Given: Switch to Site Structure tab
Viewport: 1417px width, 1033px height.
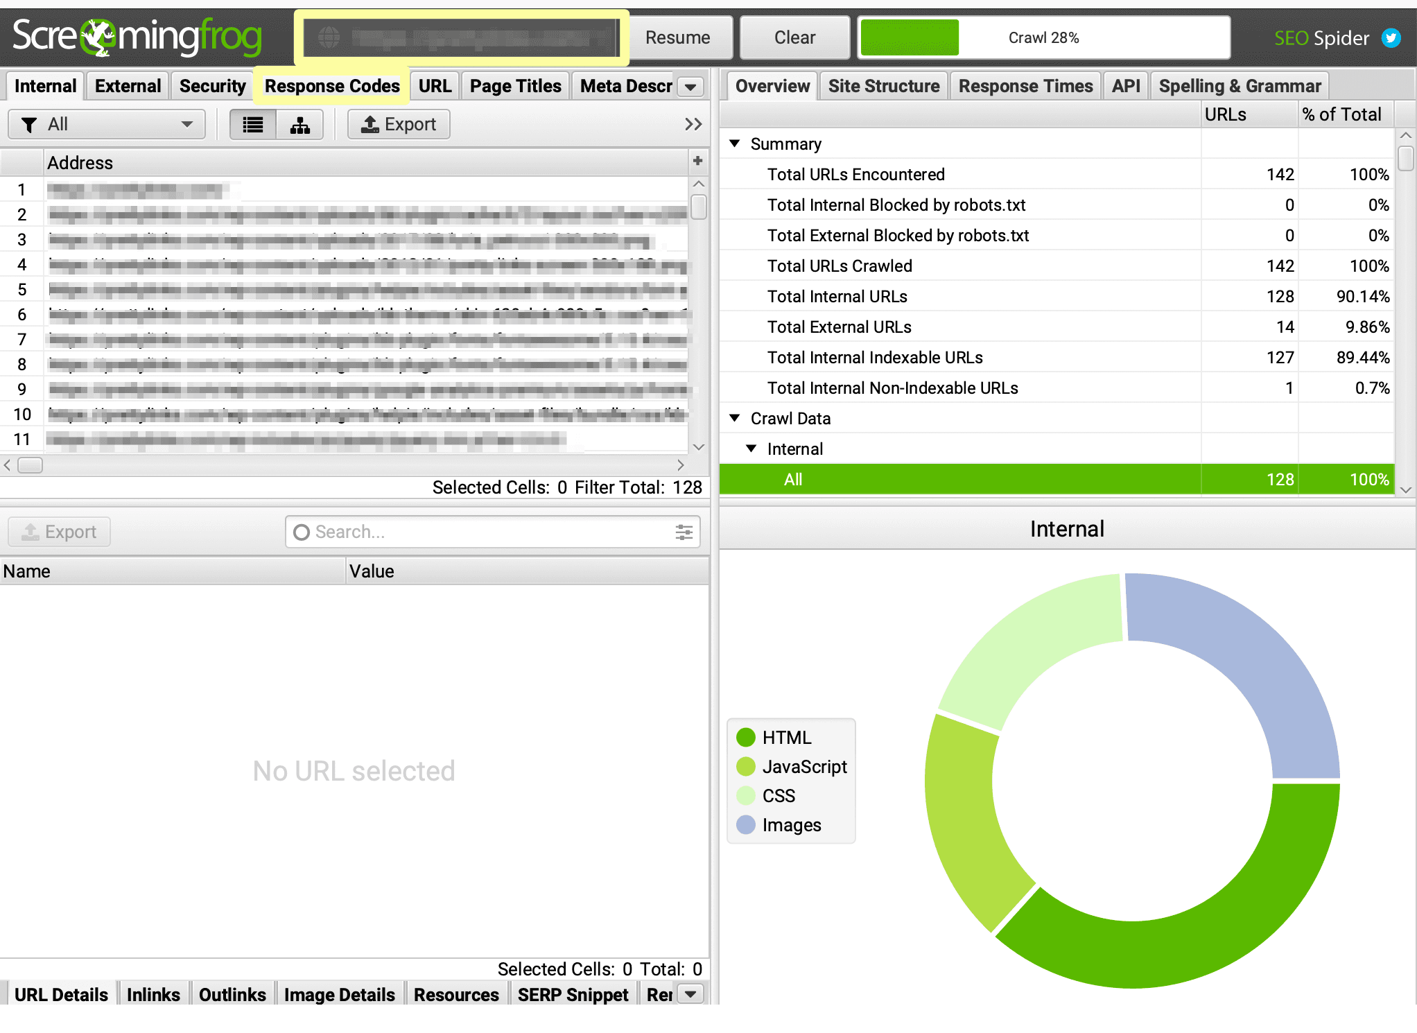Looking at the screenshot, I should [x=883, y=86].
